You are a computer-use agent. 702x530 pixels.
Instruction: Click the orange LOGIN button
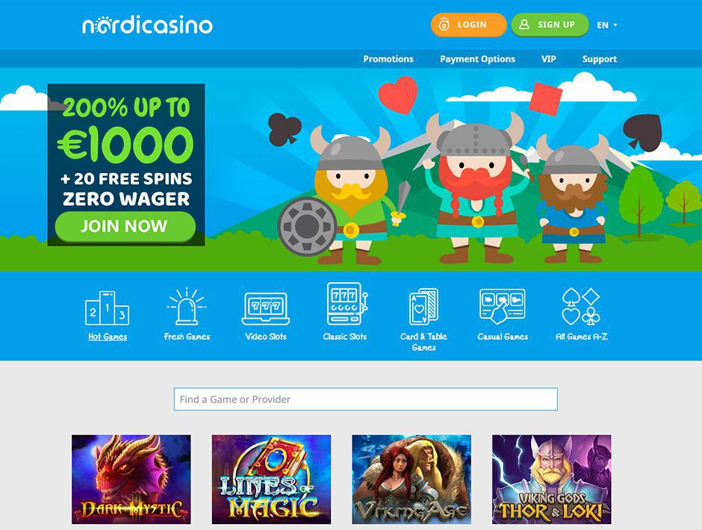(x=468, y=25)
